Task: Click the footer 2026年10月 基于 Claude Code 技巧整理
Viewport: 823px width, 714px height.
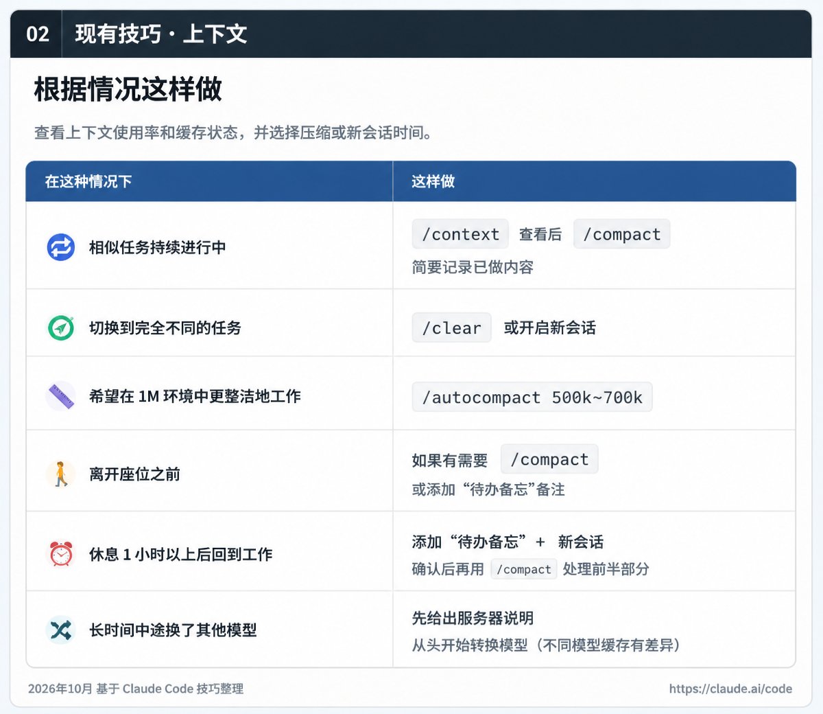Action: click(136, 689)
